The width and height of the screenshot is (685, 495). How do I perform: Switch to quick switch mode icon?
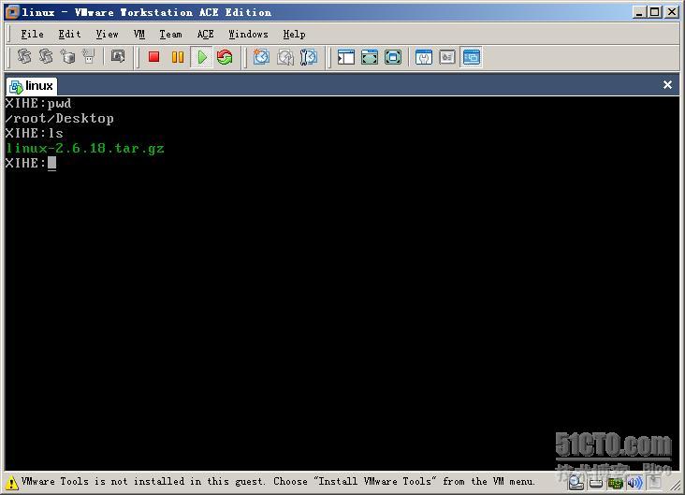tap(370, 57)
